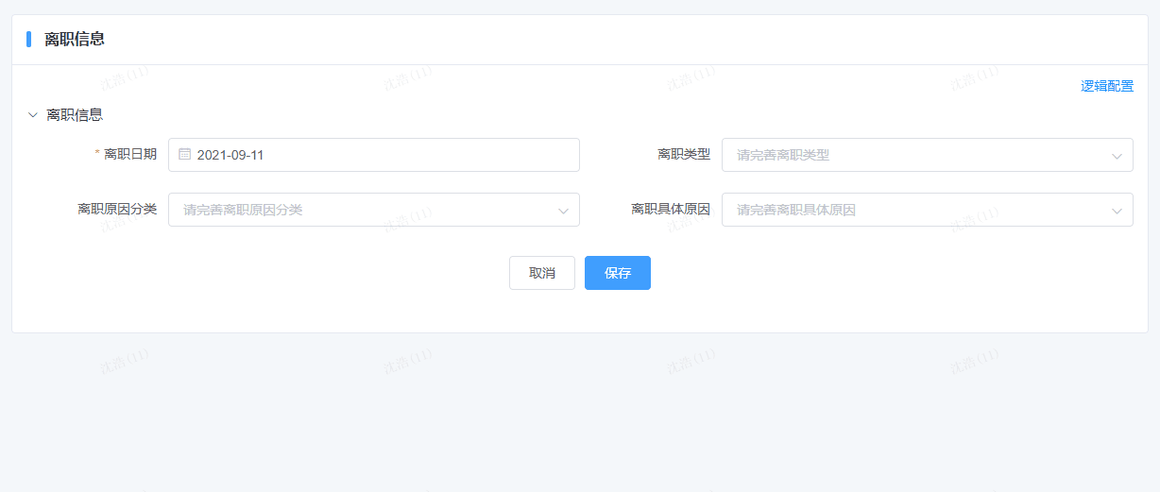Viewport: 1160px width, 492px height.
Task: Click the arrow of 离职类型 select
Action: 1117,156
